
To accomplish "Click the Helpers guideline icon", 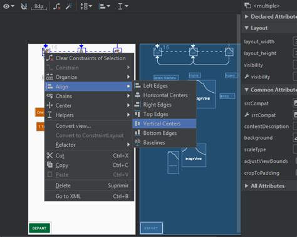I will [49, 115].
